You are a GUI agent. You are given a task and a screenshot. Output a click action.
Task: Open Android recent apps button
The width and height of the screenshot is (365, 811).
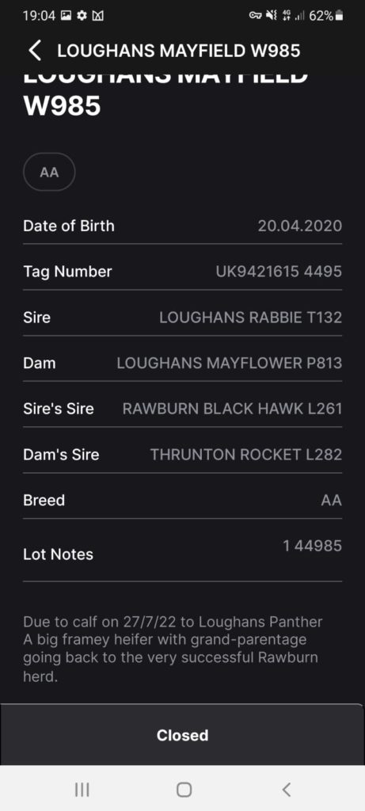pyautogui.click(x=82, y=790)
